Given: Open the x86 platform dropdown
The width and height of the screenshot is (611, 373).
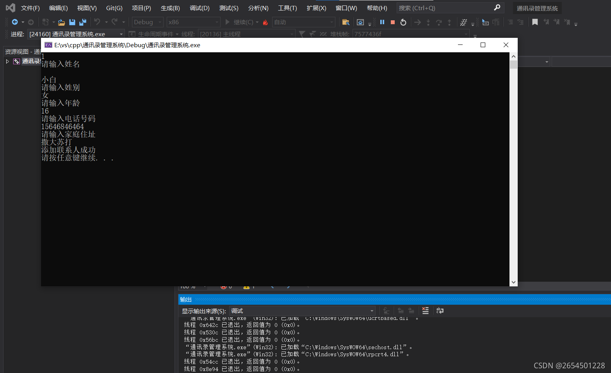Looking at the screenshot, I should pos(193,22).
